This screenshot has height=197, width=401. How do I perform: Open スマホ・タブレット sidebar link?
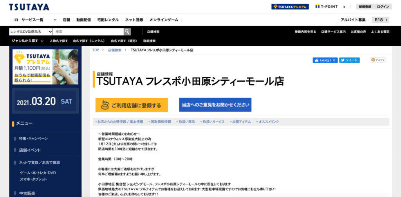click(x=34, y=179)
